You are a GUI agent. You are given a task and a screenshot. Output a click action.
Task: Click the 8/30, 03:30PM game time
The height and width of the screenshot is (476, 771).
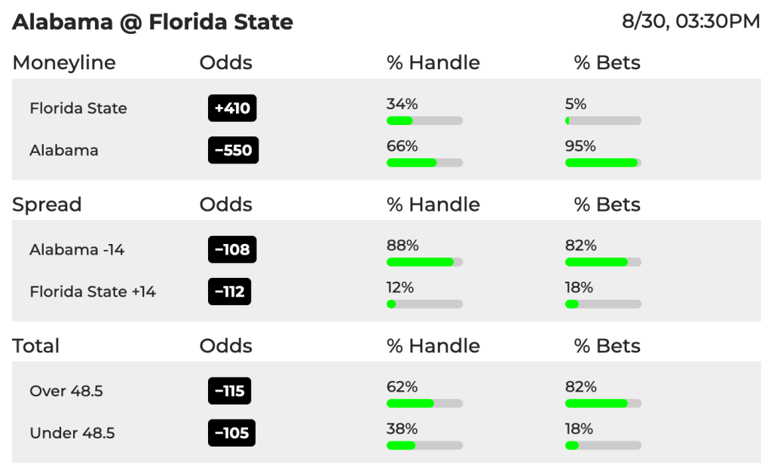(691, 21)
